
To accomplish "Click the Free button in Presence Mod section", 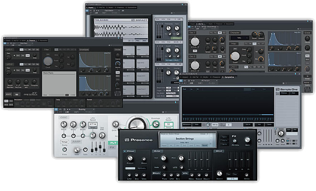I will [235, 174].
